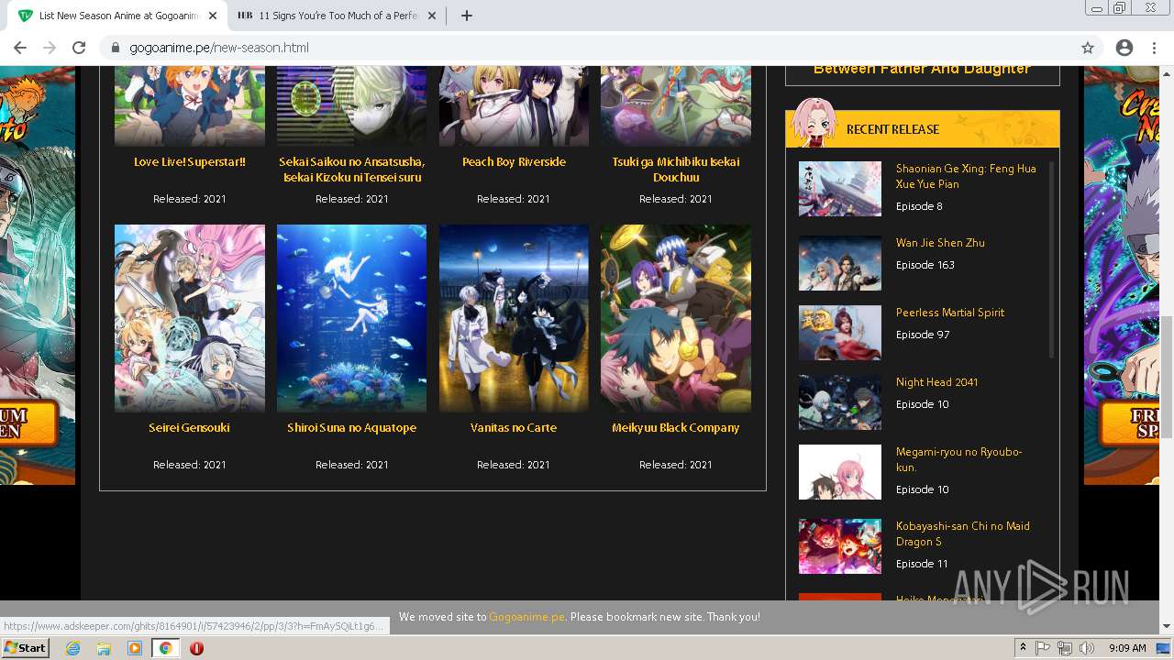Click Episode 163 text under Wan Jie
Viewport: 1174px width, 660px height.
[925, 265]
